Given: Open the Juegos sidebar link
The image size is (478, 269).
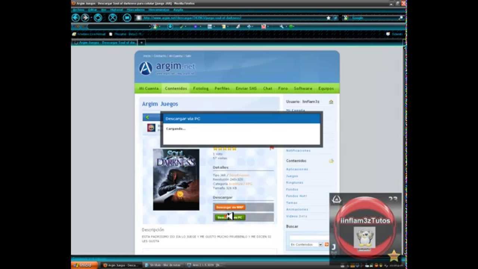Looking at the screenshot, I should pyautogui.click(x=292, y=176).
